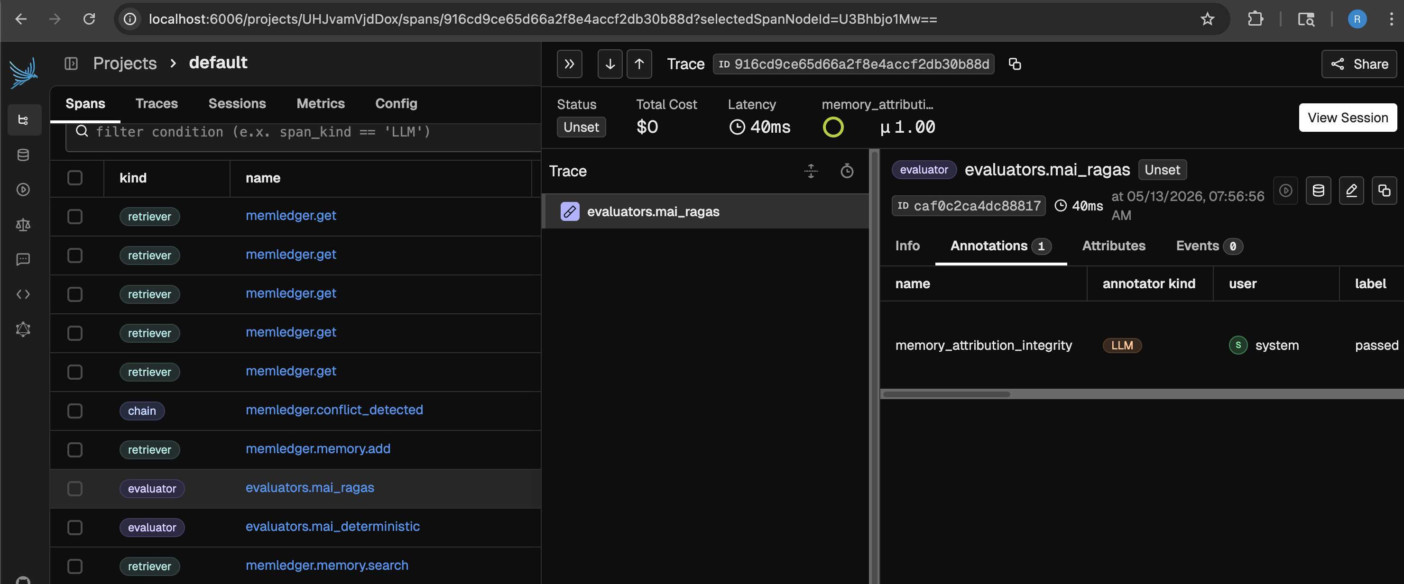
Task: Toggle the select-all spans checkbox
Action: (x=74, y=178)
